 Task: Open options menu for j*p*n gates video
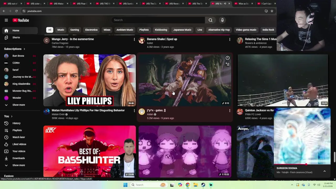click(230, 111)
